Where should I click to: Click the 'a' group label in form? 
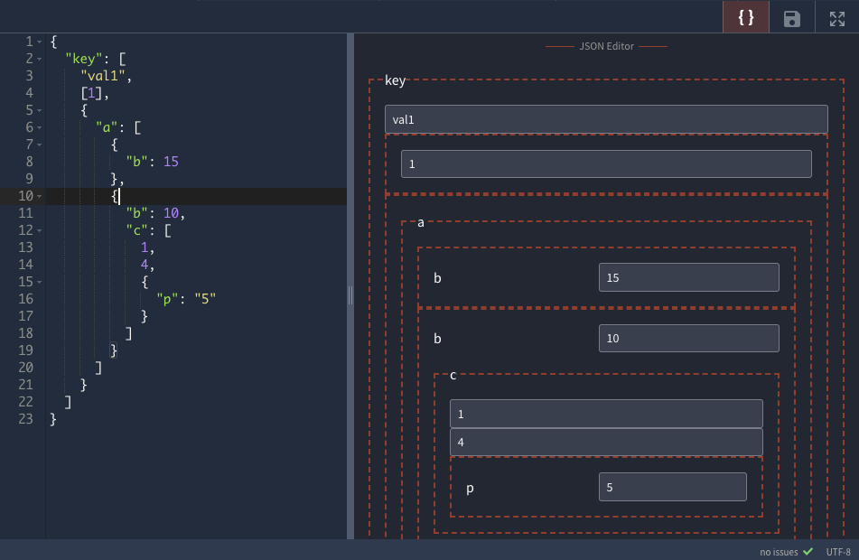(x=421, y=222)
